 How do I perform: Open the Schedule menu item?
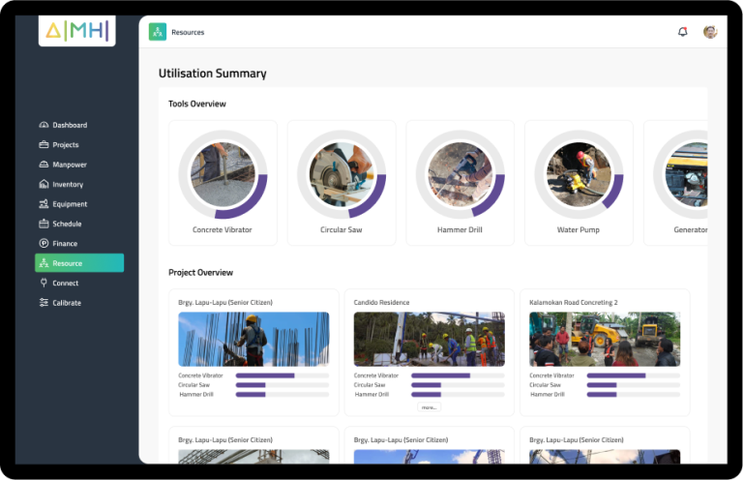67,225
